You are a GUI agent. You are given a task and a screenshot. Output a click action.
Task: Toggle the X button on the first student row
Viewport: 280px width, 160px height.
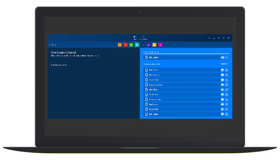tap(227, 70)
